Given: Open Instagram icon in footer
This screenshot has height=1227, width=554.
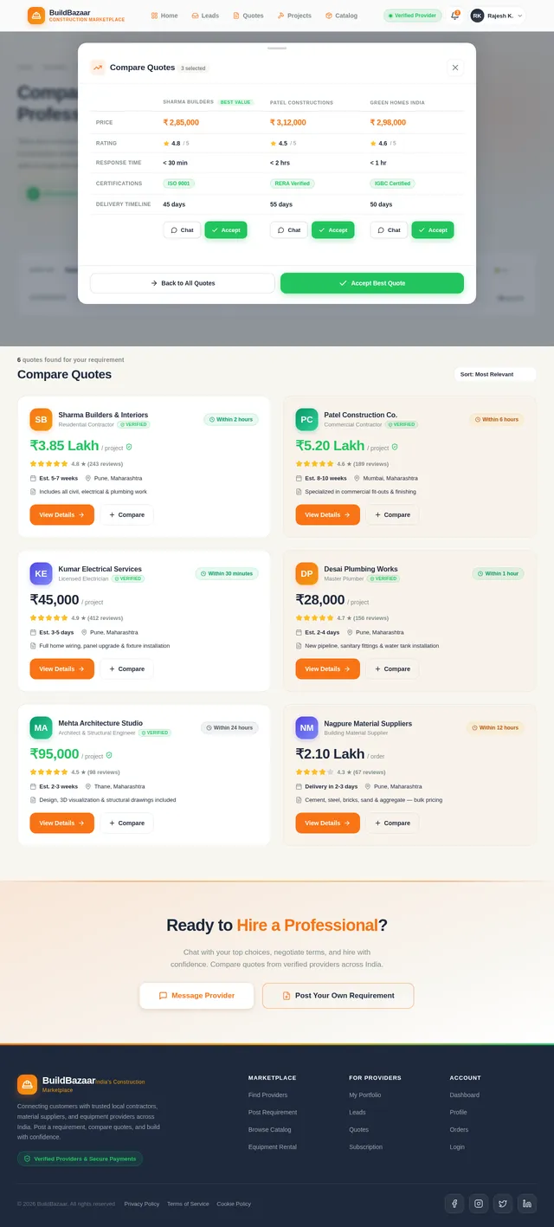Looking at the screenshot, I should pyautogui.click(x=479, y=1204).
